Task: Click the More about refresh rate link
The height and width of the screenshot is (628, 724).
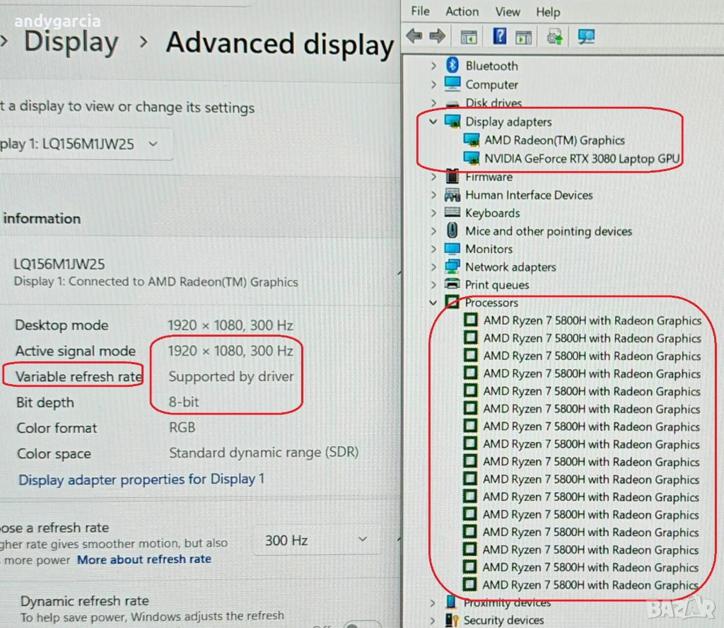Action: tap(144, 559)
